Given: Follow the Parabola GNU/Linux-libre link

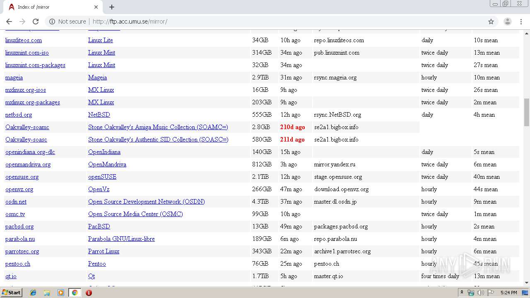Looking at the screenshot, I should [x=121, y=239].
